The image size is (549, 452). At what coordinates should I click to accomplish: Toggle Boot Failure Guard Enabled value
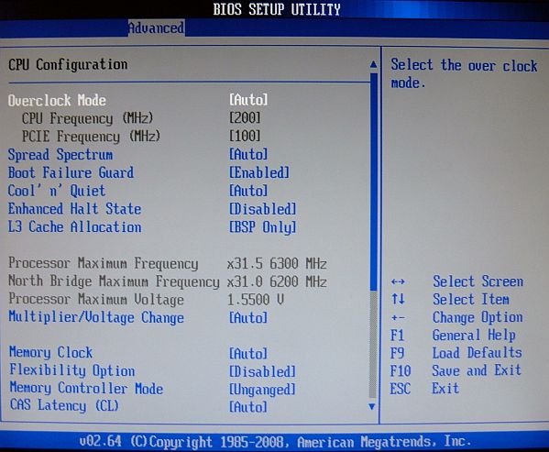[x=259, y=172]
